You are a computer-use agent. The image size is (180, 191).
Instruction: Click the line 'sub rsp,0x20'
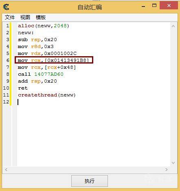pyautogui.click(x=37, y=40)
